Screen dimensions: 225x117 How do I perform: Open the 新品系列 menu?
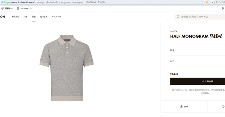pyautogui.click(x=15, y=17)
